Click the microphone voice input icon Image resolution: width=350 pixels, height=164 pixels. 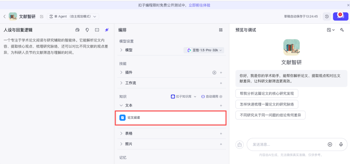click(341, 145)
